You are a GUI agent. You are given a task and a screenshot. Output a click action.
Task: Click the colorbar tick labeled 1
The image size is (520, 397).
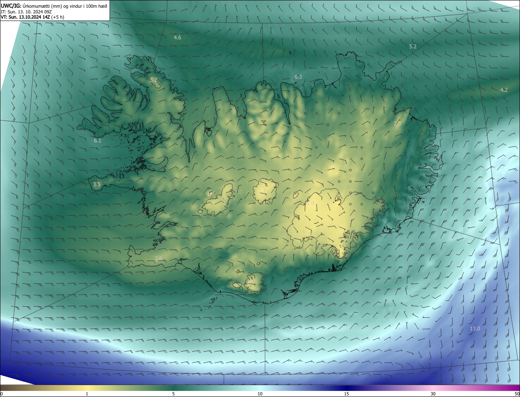(x=87, y=394)
